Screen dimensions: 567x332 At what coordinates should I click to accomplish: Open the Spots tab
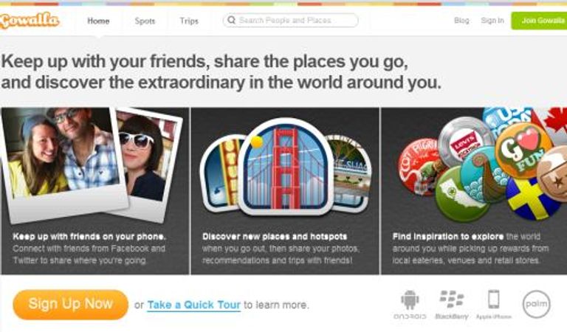(x=145, y=21)
